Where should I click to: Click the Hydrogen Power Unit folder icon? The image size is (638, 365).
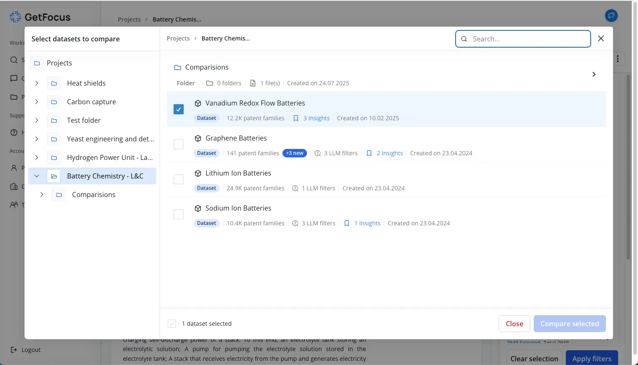(54, 157)
